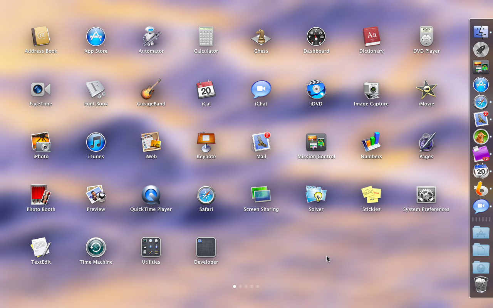Open Time Machine

tap(96, 248)
